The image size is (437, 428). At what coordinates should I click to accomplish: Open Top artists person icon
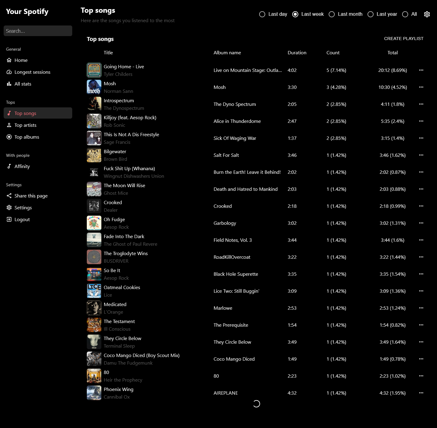pyautogui.click(x=9, y=125)
